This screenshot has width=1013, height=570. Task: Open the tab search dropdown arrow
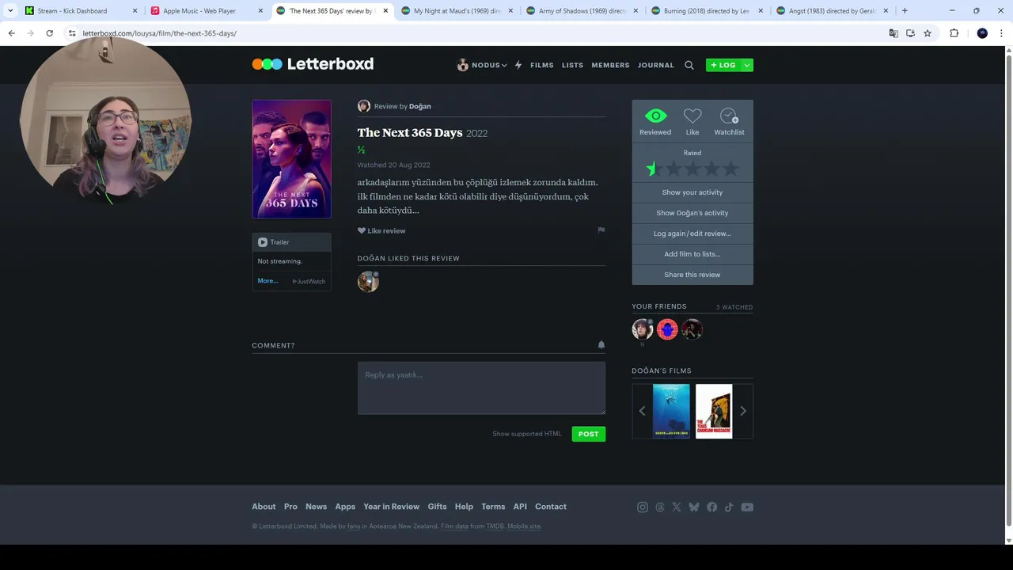coord(10,11)
